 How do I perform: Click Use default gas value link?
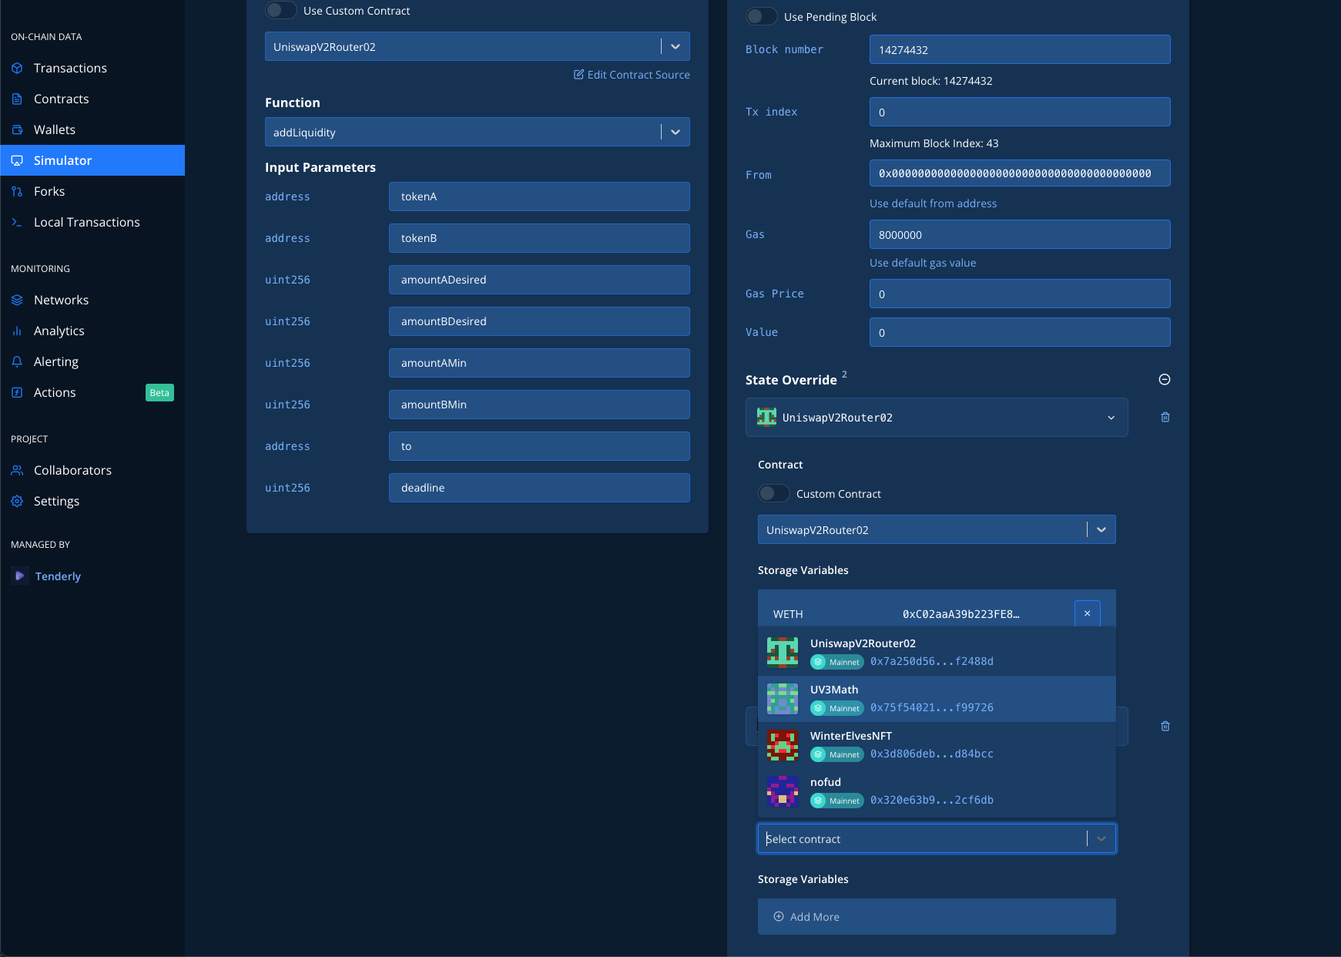coord(923,263)
